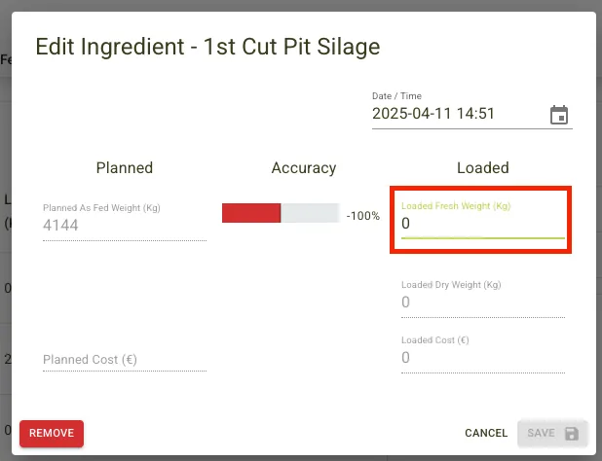Screen dimensions: 602x461
Task: Click the Planned column heading
Action: pyautogui.click(x=124, y=168)
